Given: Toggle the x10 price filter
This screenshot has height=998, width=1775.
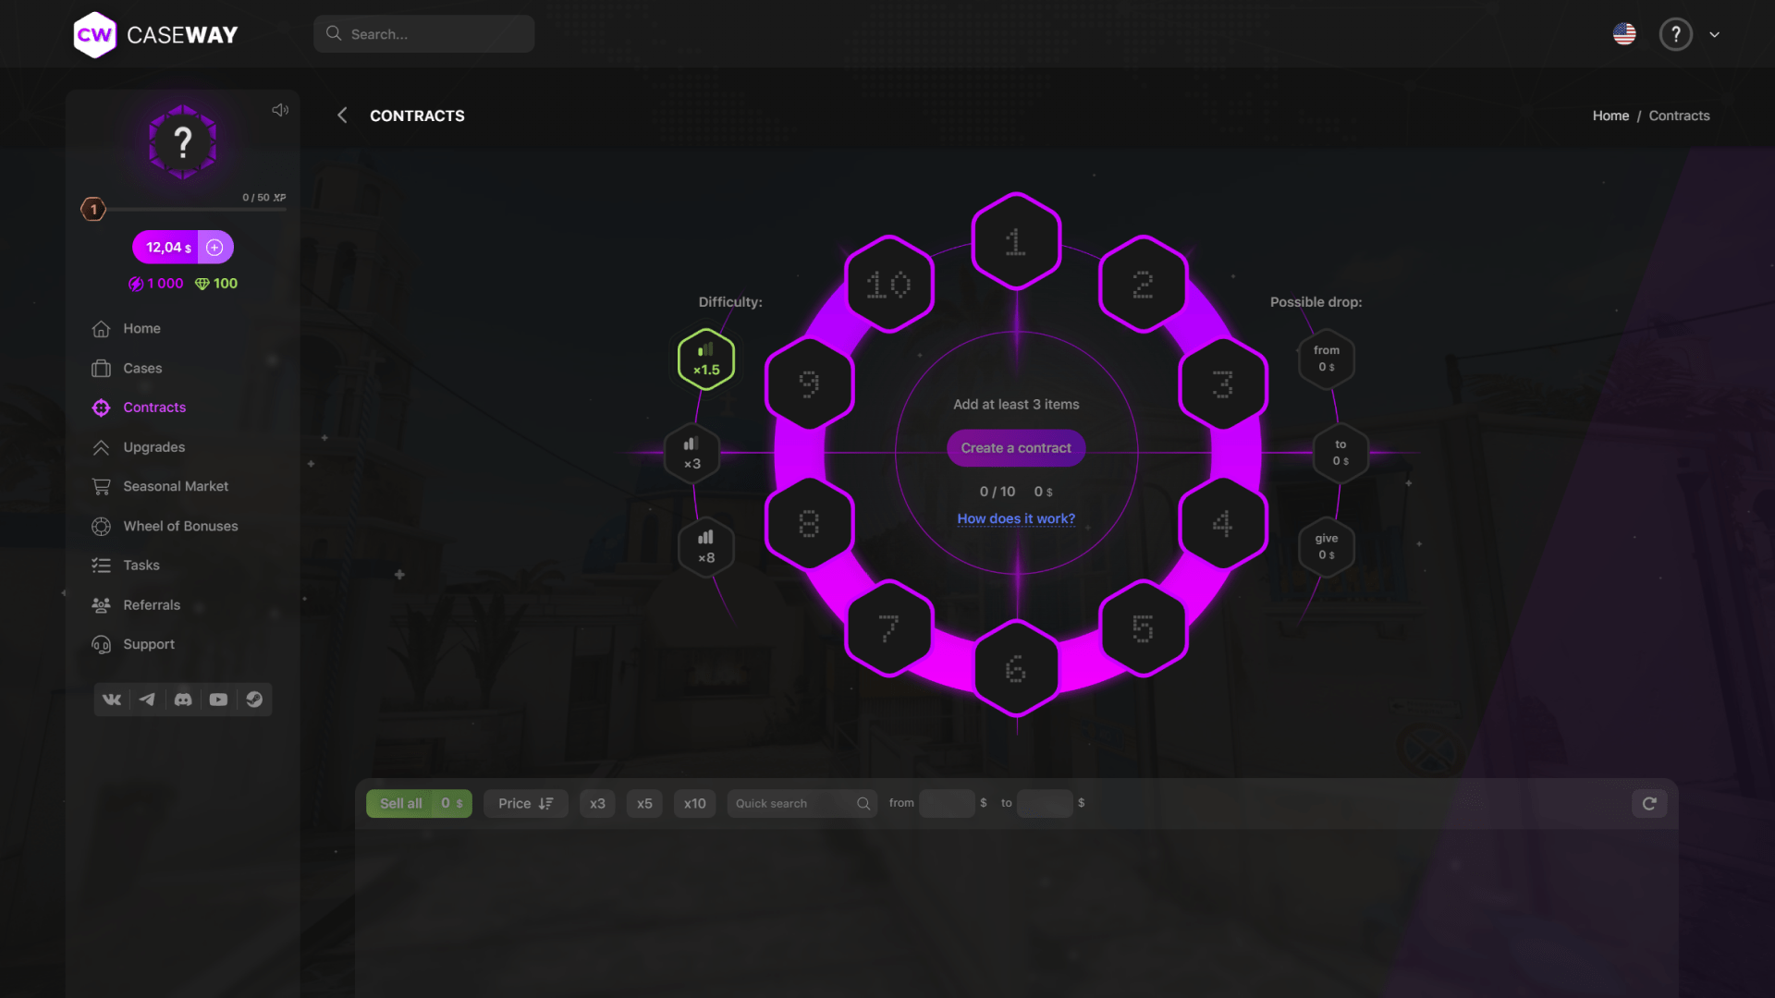Looking at the screenshot, I should [x=694, y=803].
